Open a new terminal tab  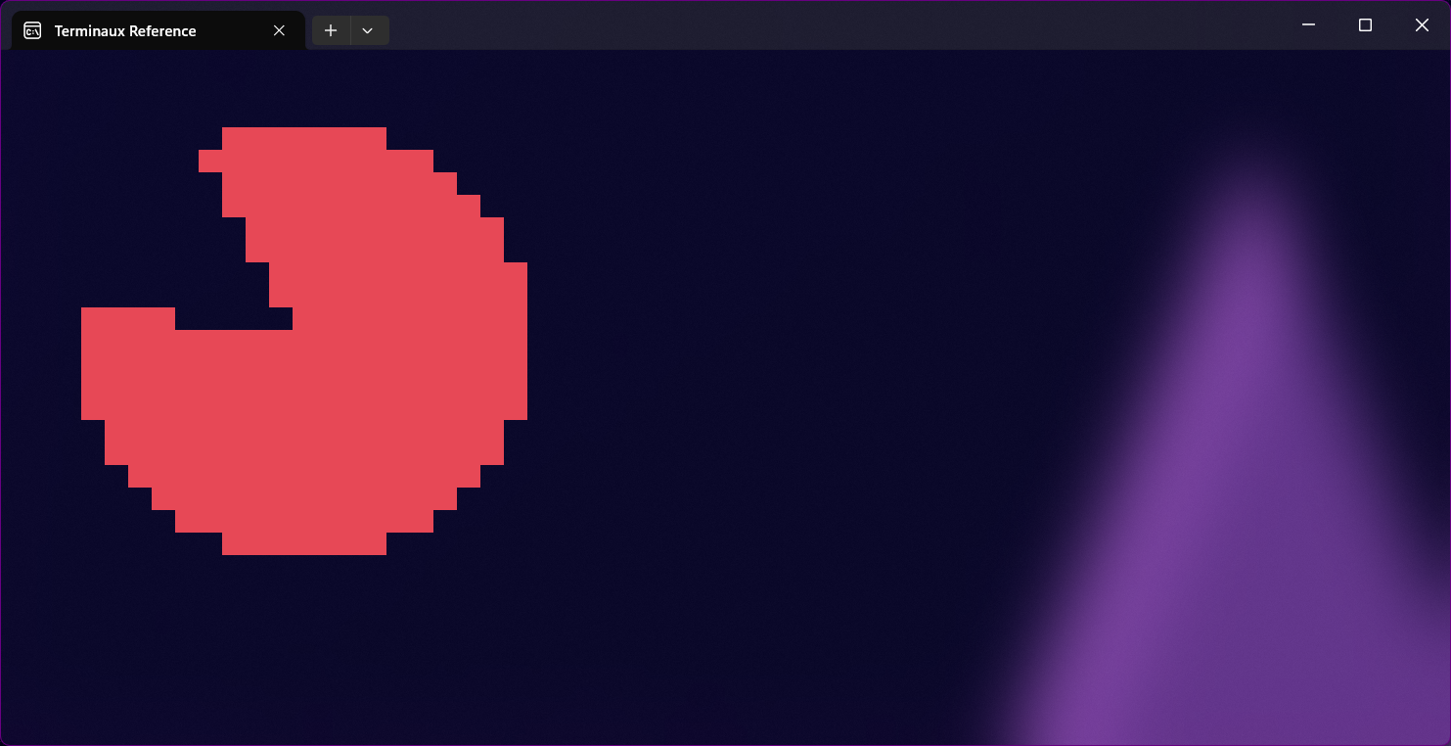[331, 30]
